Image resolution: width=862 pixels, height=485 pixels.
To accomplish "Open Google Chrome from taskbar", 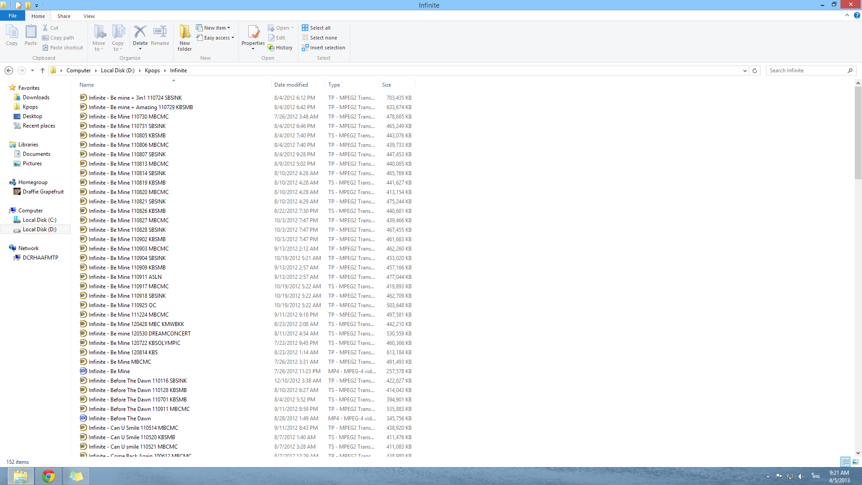I will pyautogui.click(x=48, y=476).
